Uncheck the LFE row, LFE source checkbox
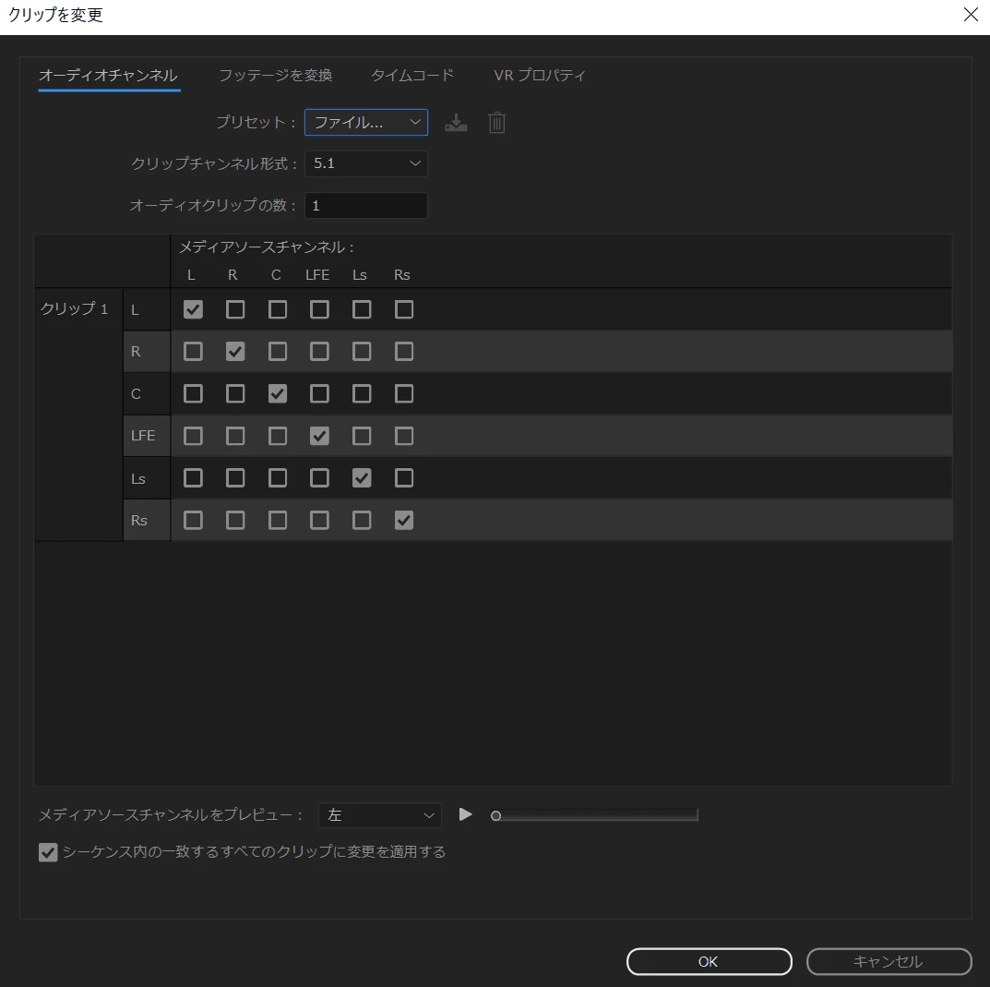Viewport: 990px width, 987px height. [x=319, y=436]
